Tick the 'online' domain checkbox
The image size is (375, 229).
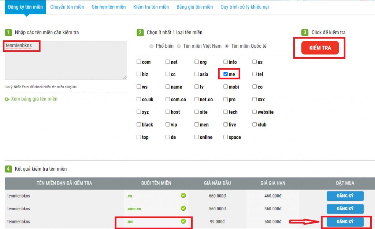[x=197, y=137]
